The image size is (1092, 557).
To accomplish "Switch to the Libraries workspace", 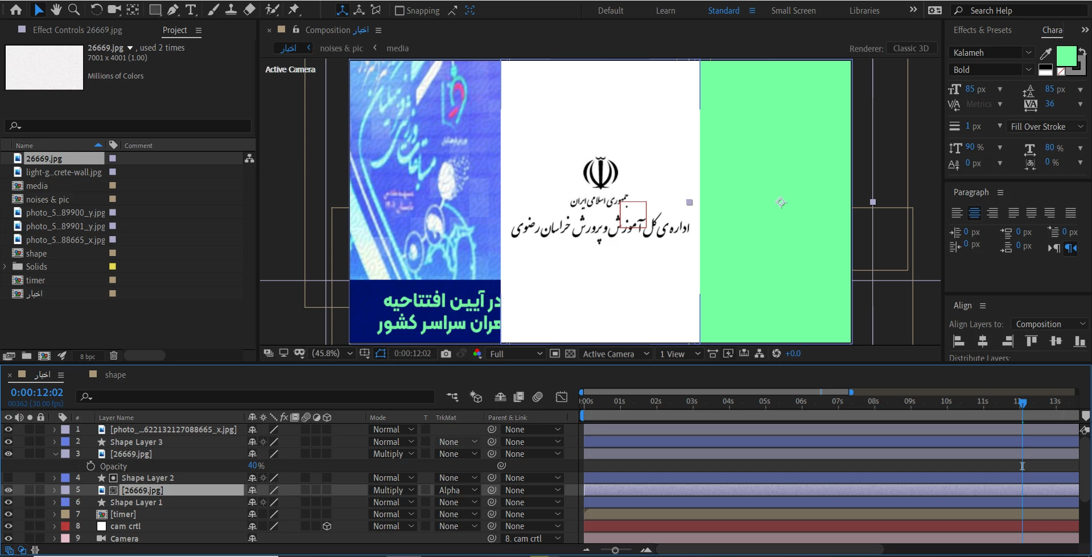I will coord(864,10).
